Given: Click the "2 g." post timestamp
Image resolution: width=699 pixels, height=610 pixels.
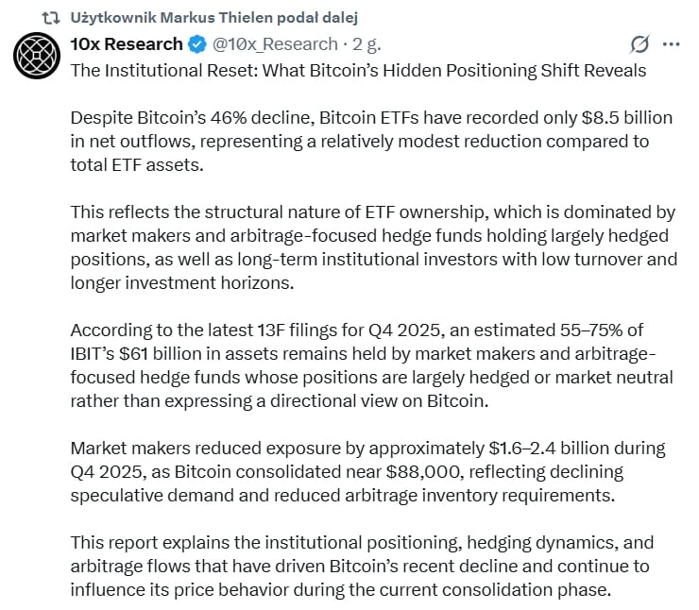Looking at the screenshot, I should click(x=364, y=43).
